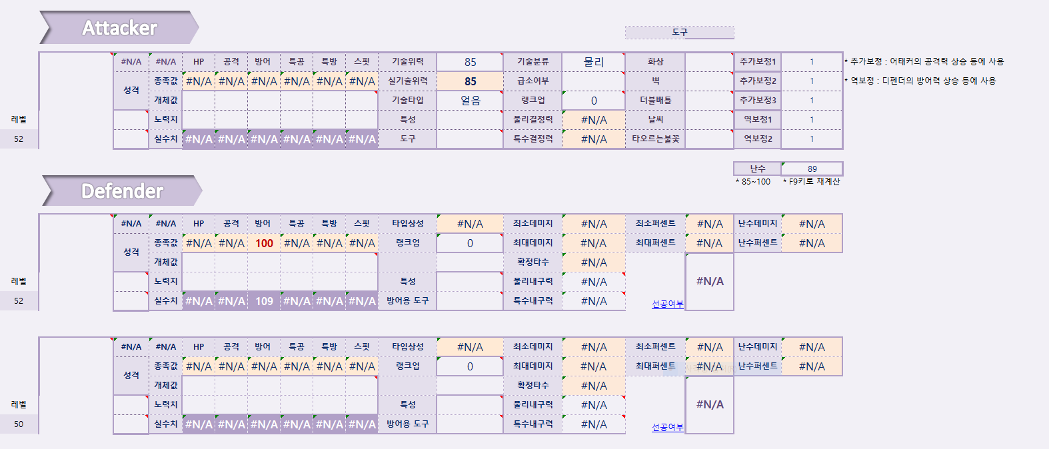Click the defender 방어 종족값 cell showing 100
1049x449 pixels.
tap(264, 243)
